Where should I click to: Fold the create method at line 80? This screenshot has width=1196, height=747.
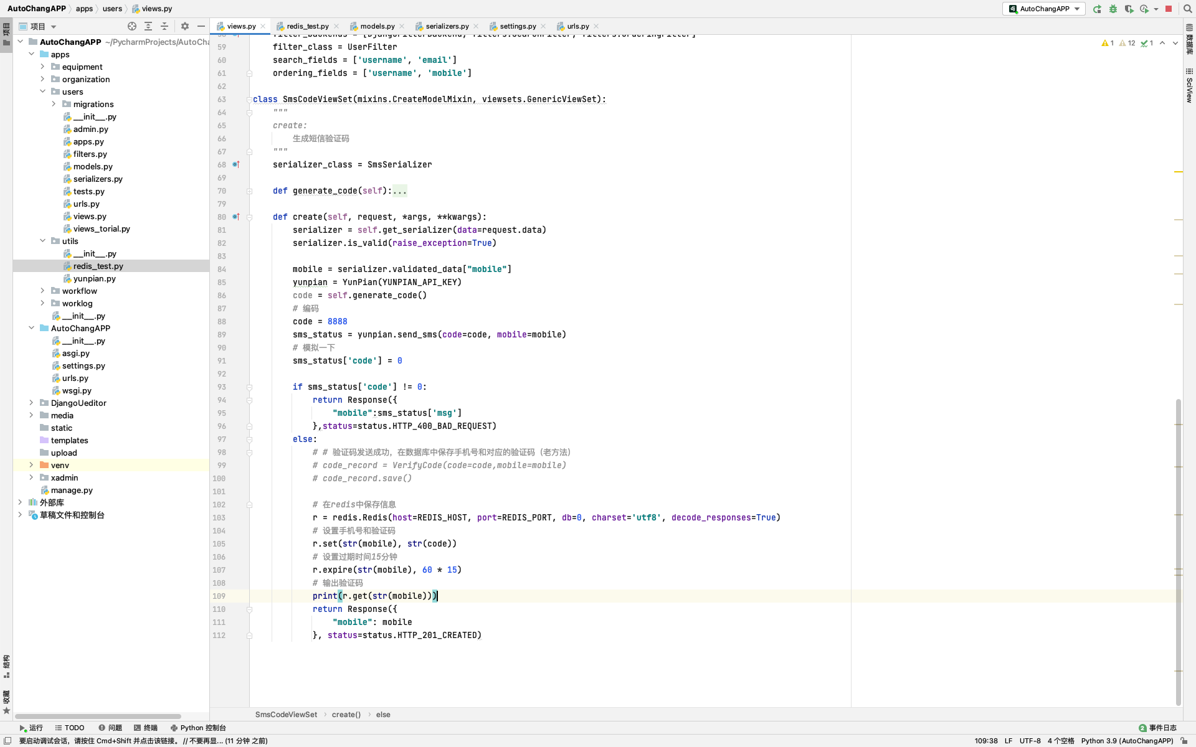(x=249, y=217)
